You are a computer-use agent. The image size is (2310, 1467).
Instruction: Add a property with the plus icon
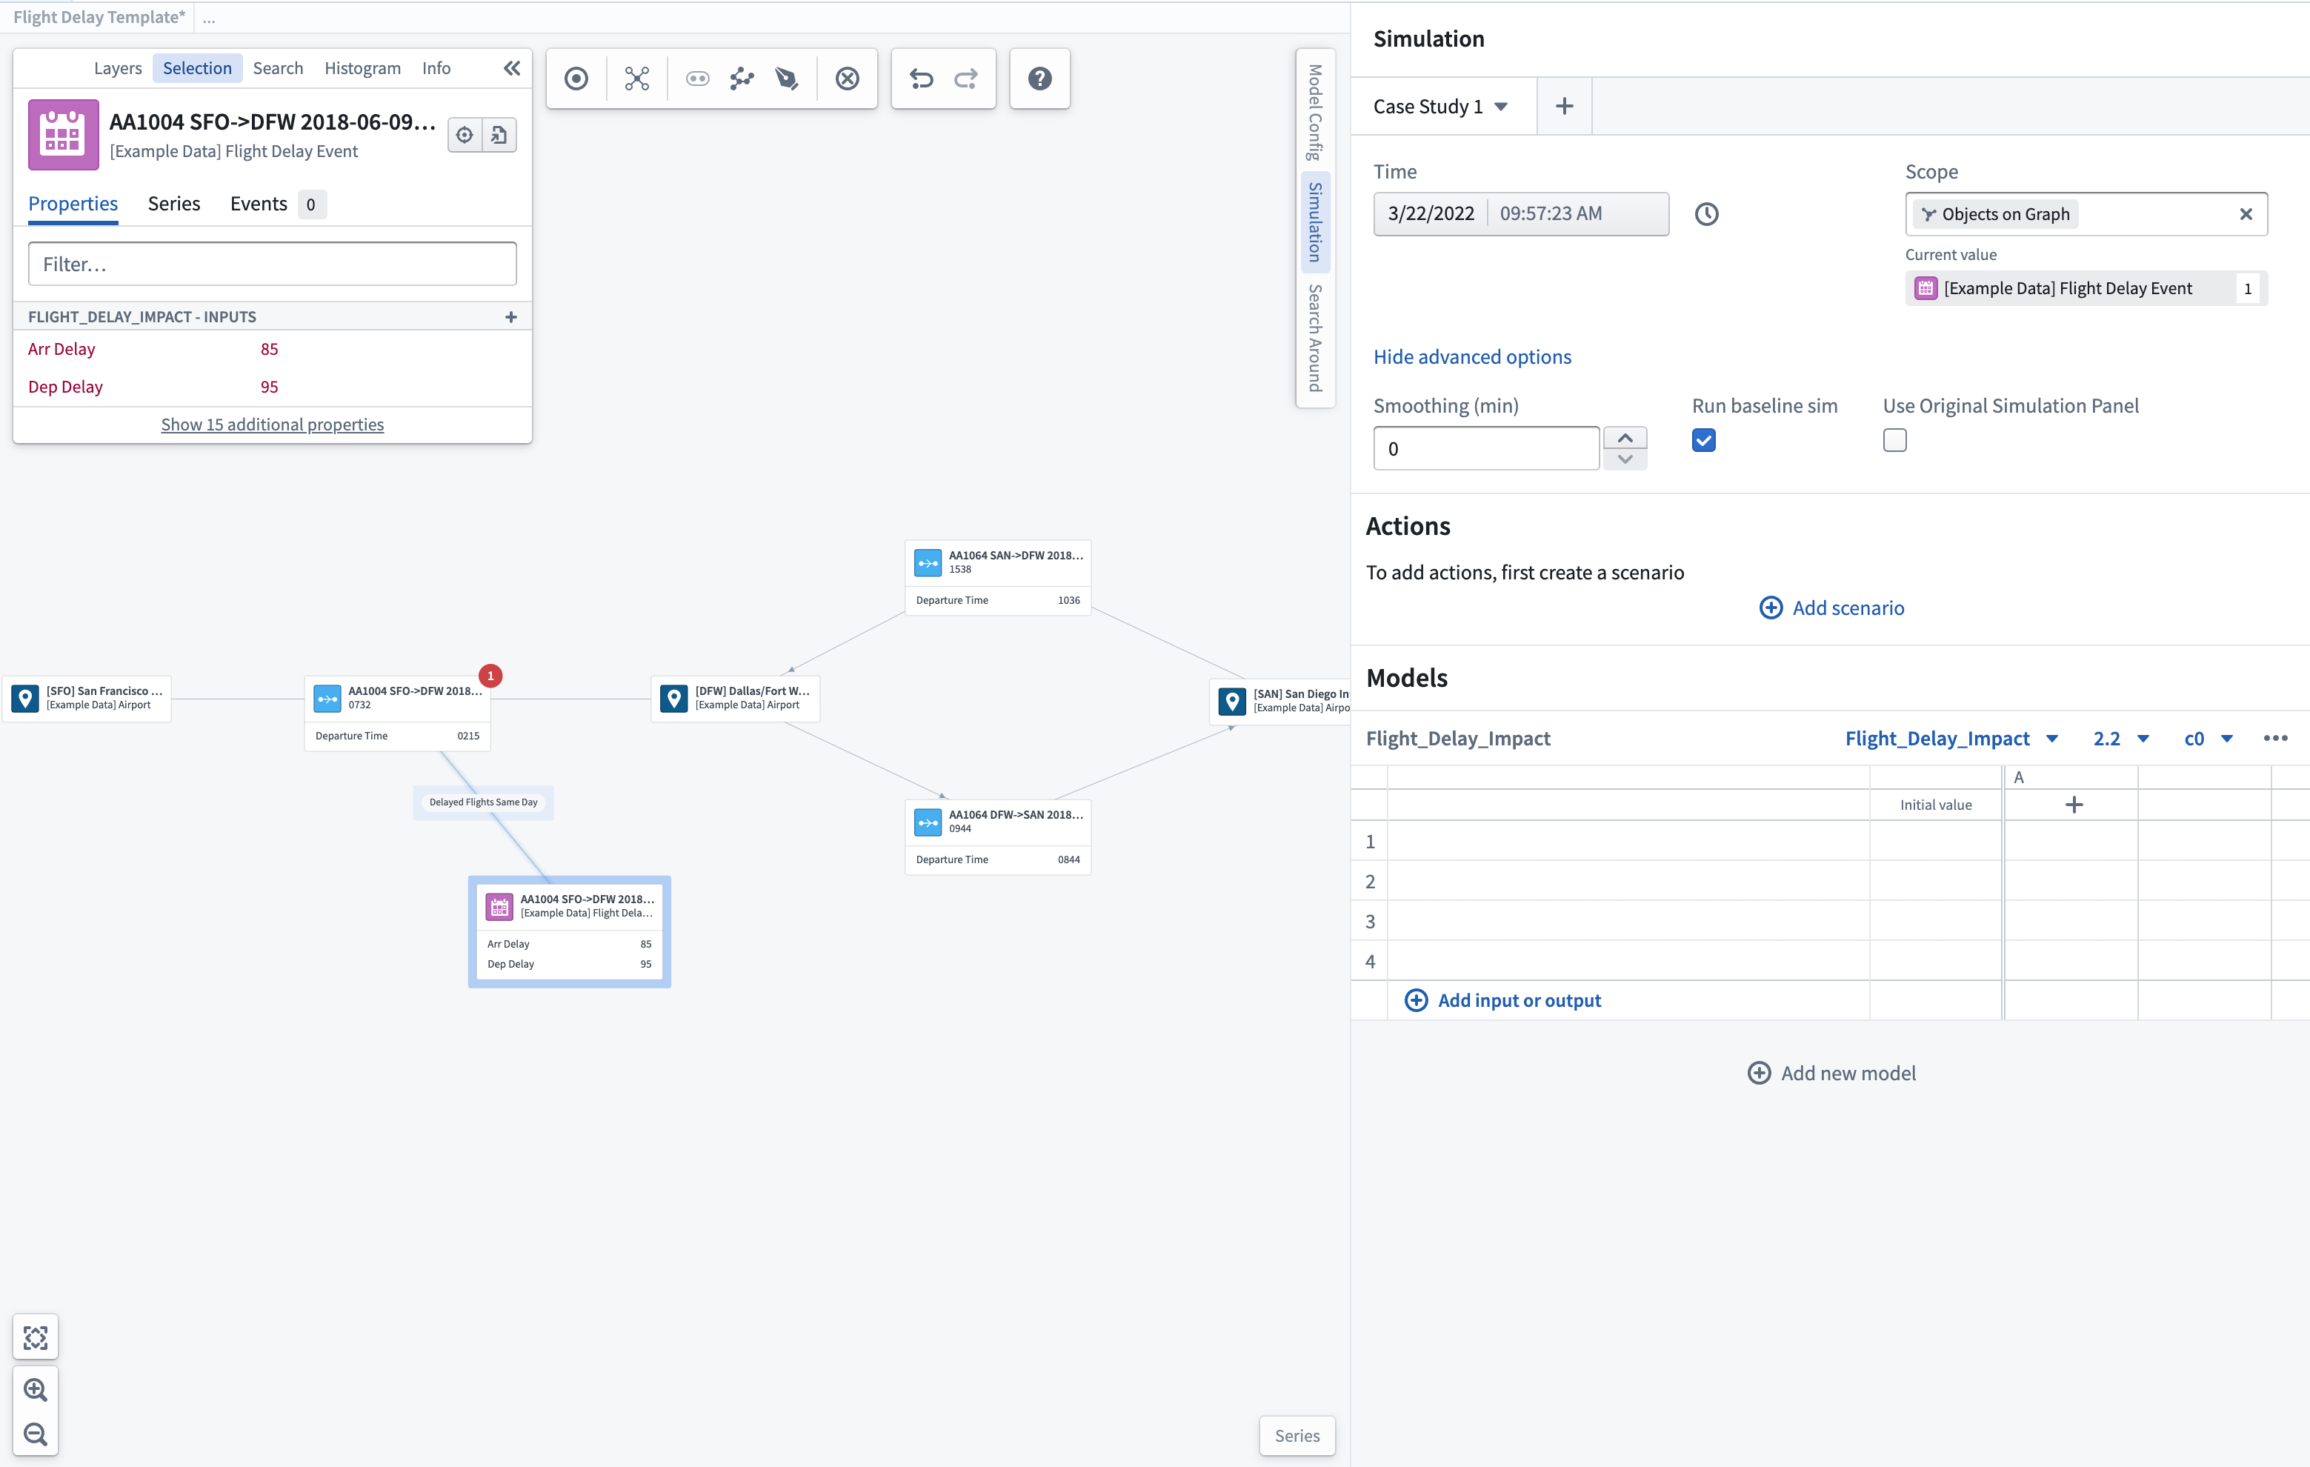click(511, 316)
